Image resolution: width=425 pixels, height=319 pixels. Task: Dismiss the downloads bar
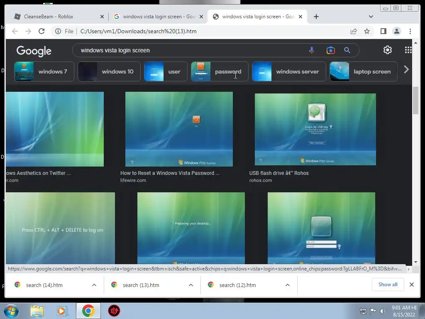(411, 285)
